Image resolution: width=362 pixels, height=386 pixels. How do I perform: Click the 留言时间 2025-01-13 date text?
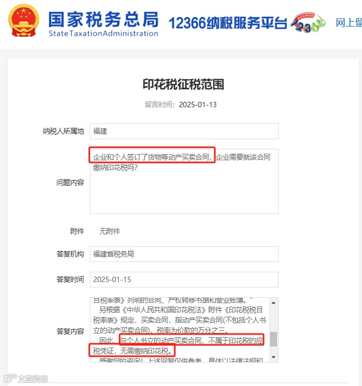[181, 104]
